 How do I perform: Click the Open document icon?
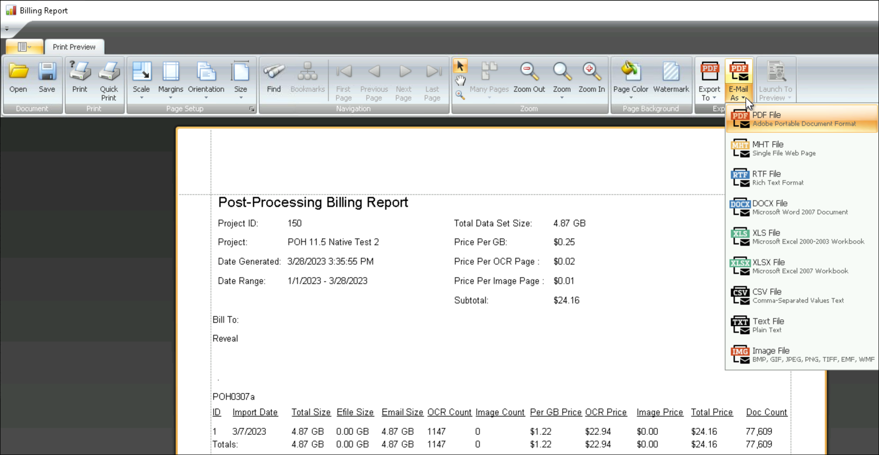18,78
